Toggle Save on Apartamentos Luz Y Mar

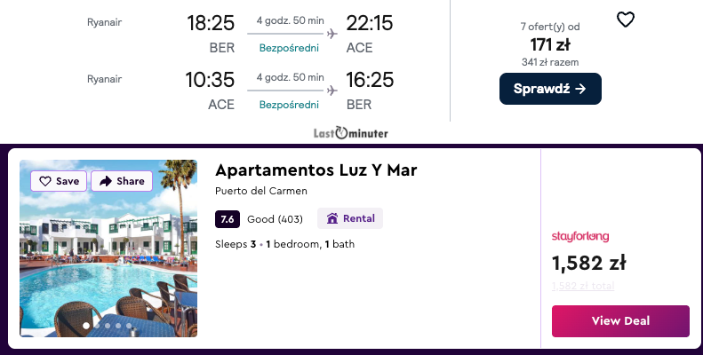59,181
